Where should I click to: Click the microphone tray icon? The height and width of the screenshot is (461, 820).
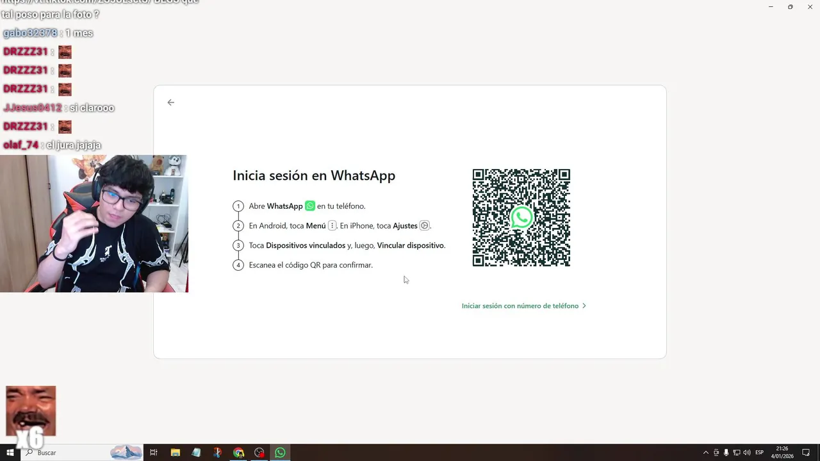coord(726,453)
